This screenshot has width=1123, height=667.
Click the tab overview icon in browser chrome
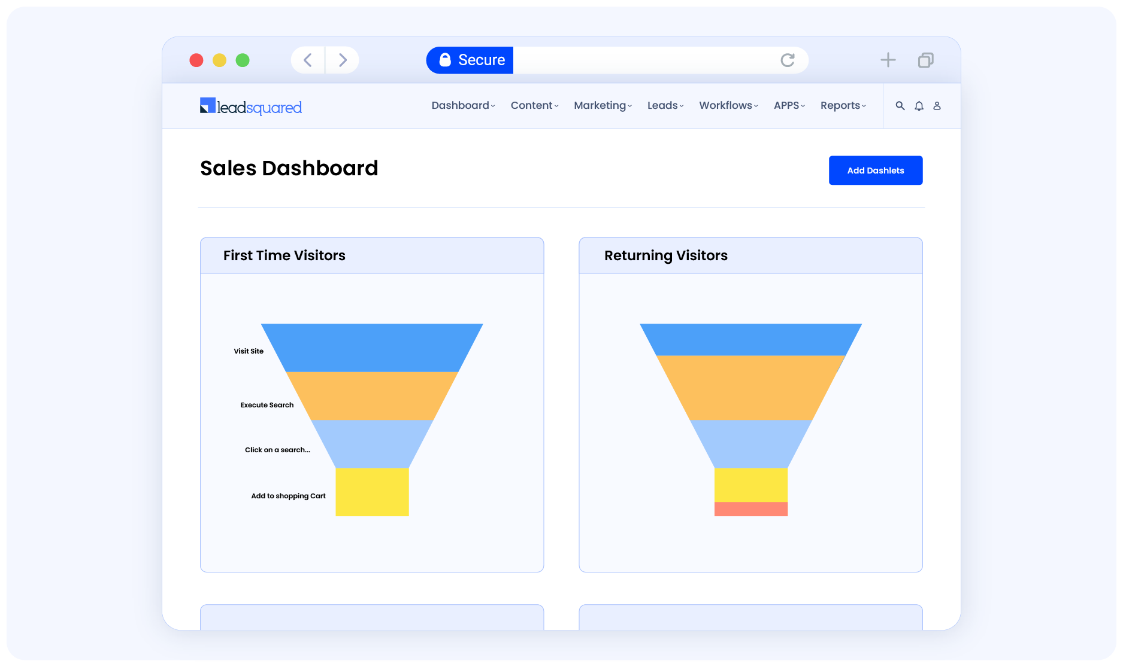[x=925, y=60]
